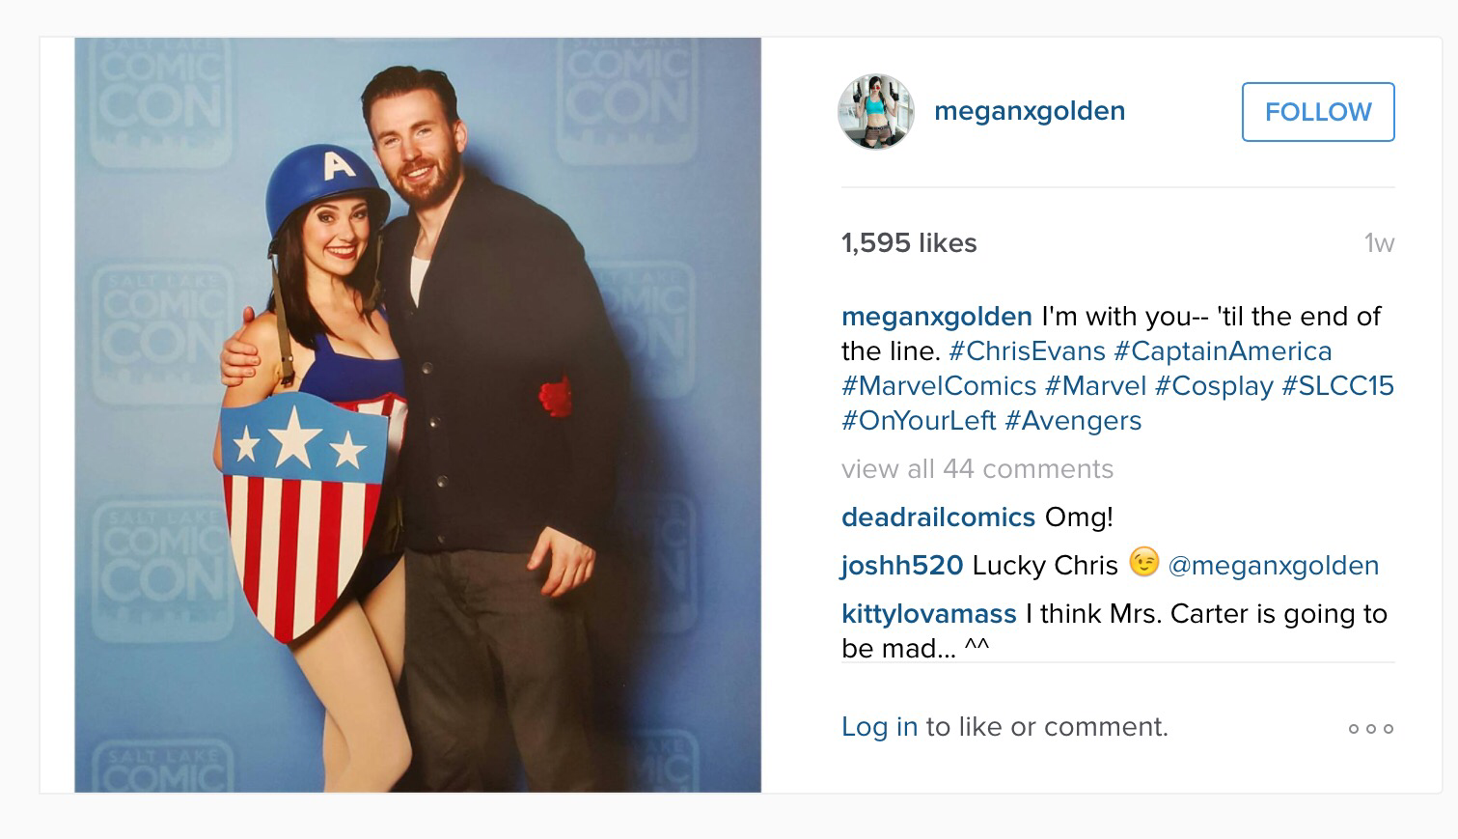1458x839 pixels.
Task: Follow the meganxgolden account
Action: pos(1318,112)
